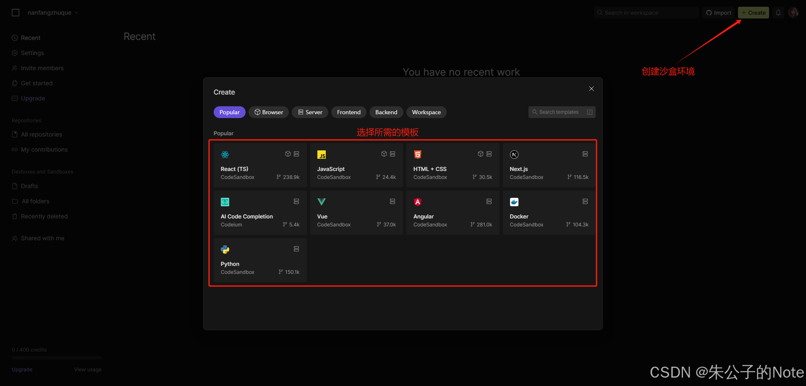The width and height of the screenshot is (806, 386).
Task: Click the Next.js fork count 116.5k
Action: click(x=581, y=177)
